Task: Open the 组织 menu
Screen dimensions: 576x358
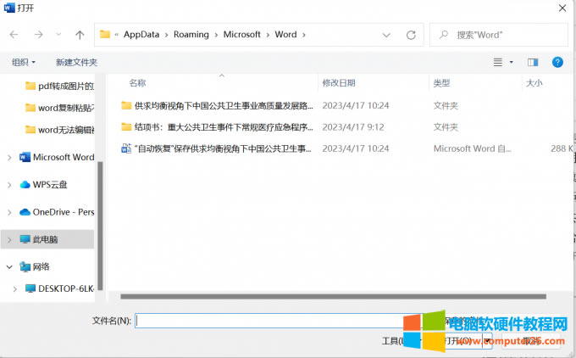Action: [x=23, y=62]
